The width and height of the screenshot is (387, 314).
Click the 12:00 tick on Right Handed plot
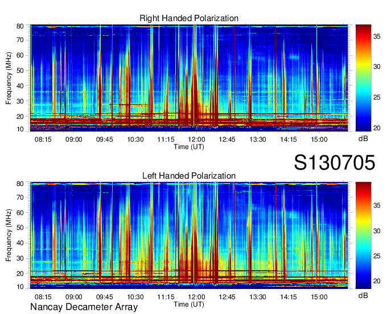tap(196, 139)
